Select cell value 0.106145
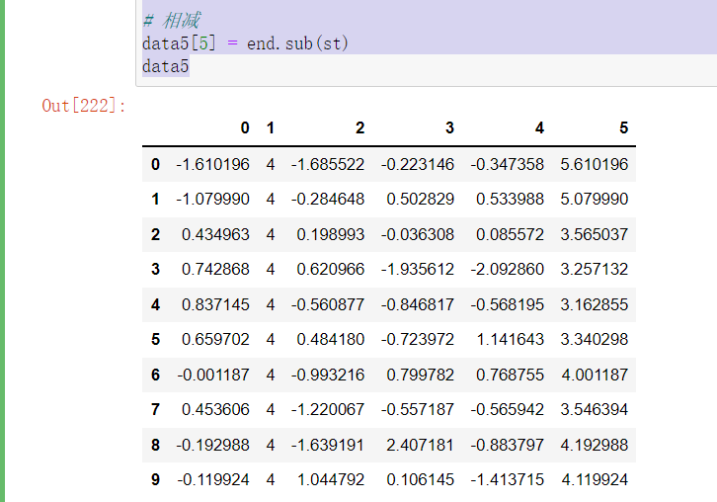The image size is (717, 502). pos(421,479)
